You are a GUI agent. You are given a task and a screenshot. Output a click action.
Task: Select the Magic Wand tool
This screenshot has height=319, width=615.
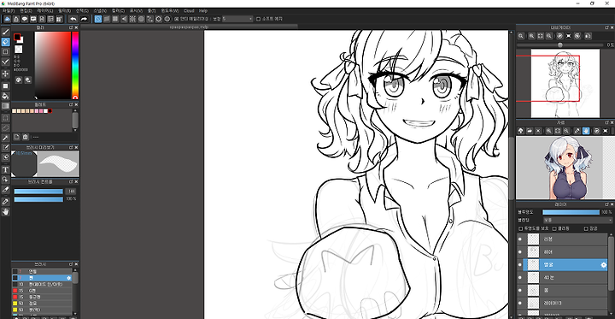coord(5,138)
